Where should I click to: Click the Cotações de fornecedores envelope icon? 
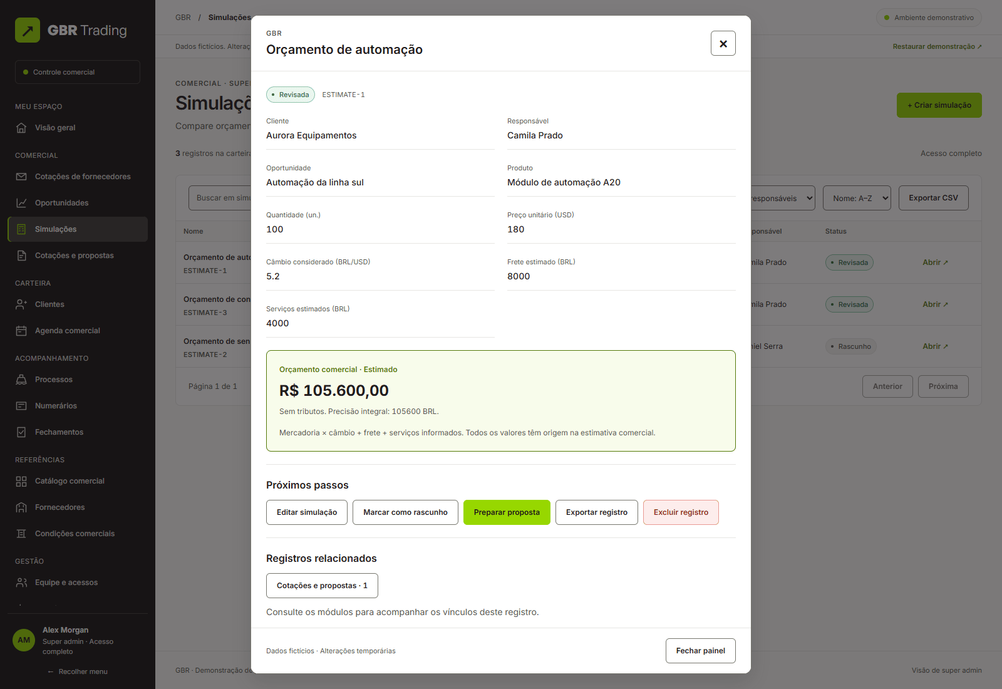tap(21, 177)
